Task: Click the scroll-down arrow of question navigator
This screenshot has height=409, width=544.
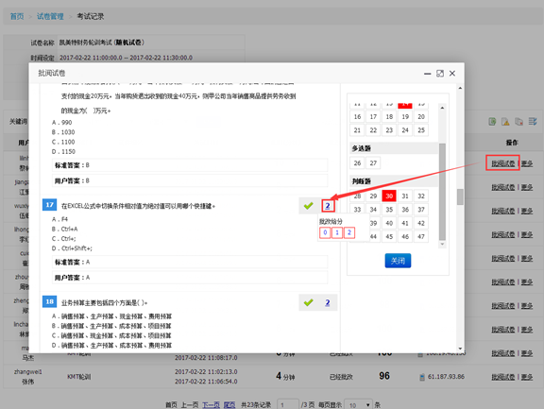Action: [442, 244]
